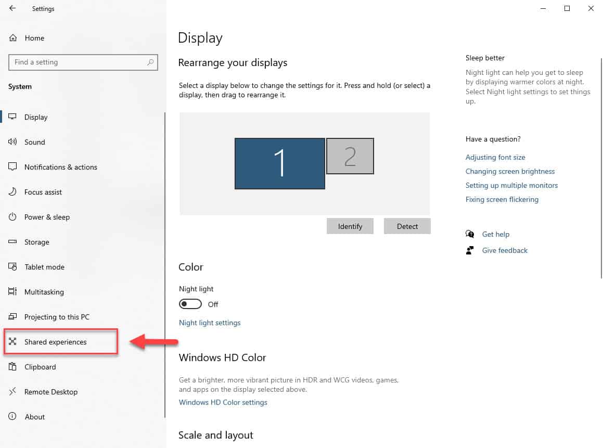The width and height of the screenshot is (603, 448).
Task: Open Windows HD Color settings link
Action: pos(223,402)
